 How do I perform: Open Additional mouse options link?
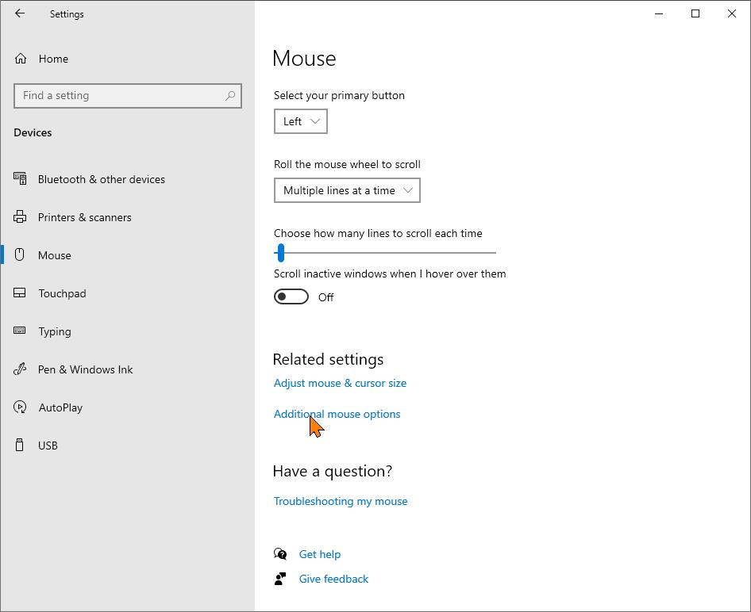tap(337, 414)
